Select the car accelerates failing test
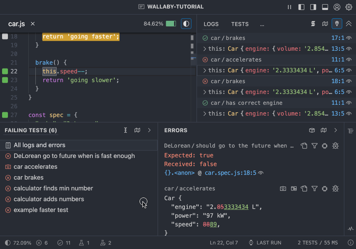The height and width of the screenshot is (249, 356). pos(79,167)
